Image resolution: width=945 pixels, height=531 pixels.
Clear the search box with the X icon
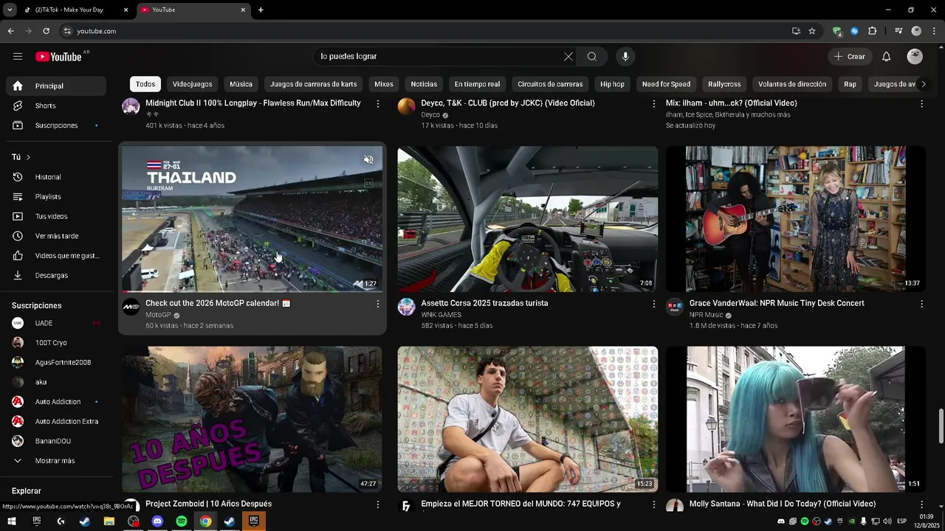(568, 57)
